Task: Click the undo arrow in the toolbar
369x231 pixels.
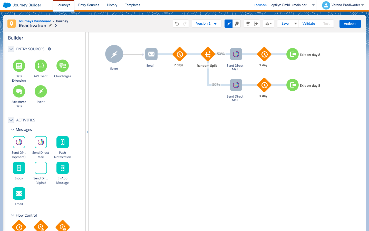Action: pyautogui.click(x=177, y=24)
